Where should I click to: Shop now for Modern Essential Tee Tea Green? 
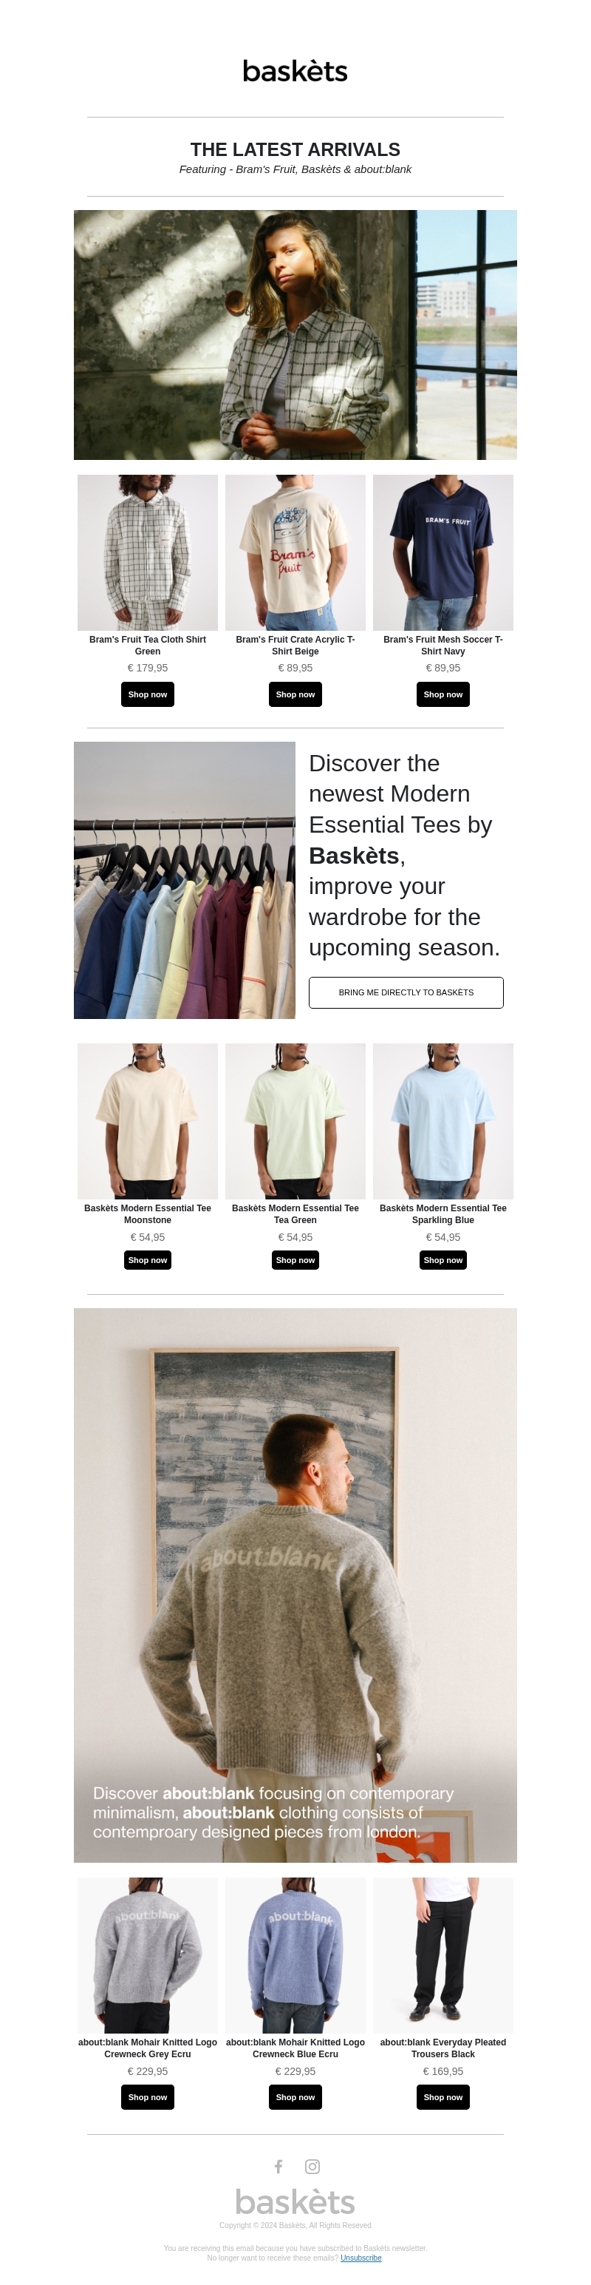pyautogui.click(x=295, y=1259)
